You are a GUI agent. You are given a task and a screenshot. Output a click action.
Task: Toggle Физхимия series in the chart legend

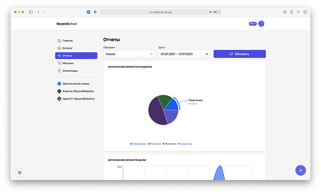point(170,144)
